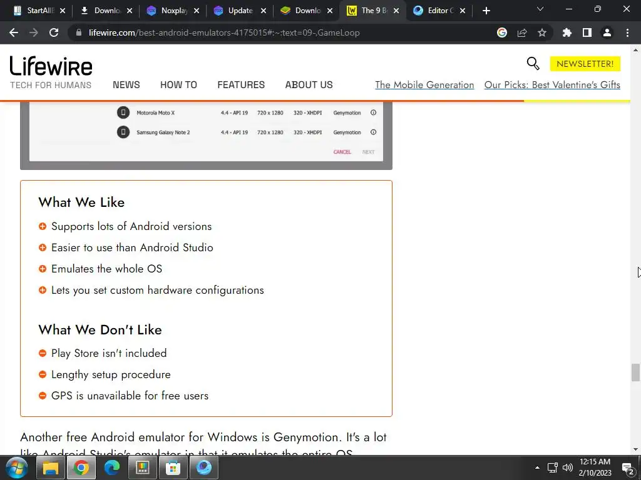Click the Lifewire logo
The height and width of the screenshot is (480, 641).
point(51,66)
